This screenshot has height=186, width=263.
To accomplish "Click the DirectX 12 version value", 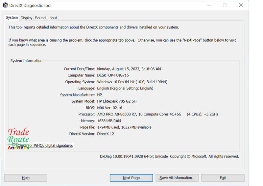I will coord(106,134).
